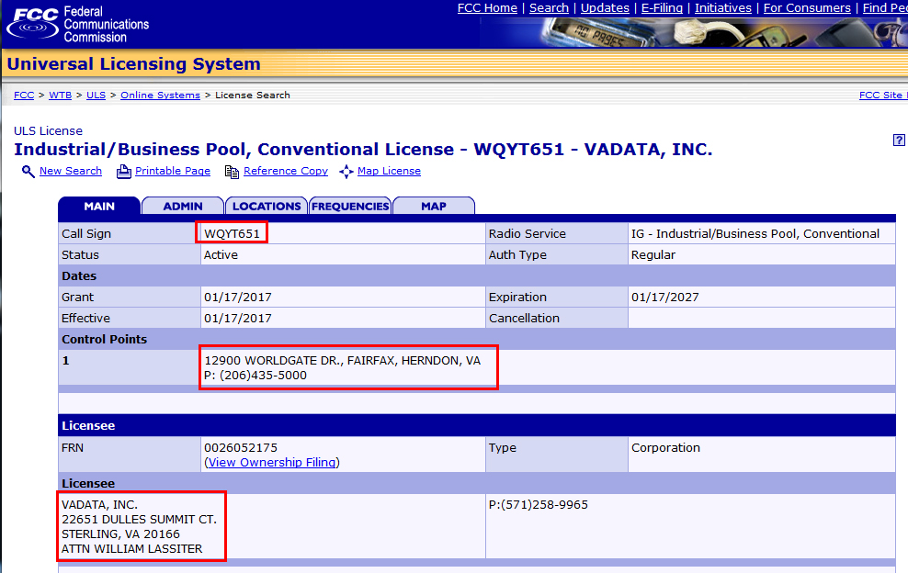Click the Printable Page printer icon

pyautogui.click(x=124, y=172)
